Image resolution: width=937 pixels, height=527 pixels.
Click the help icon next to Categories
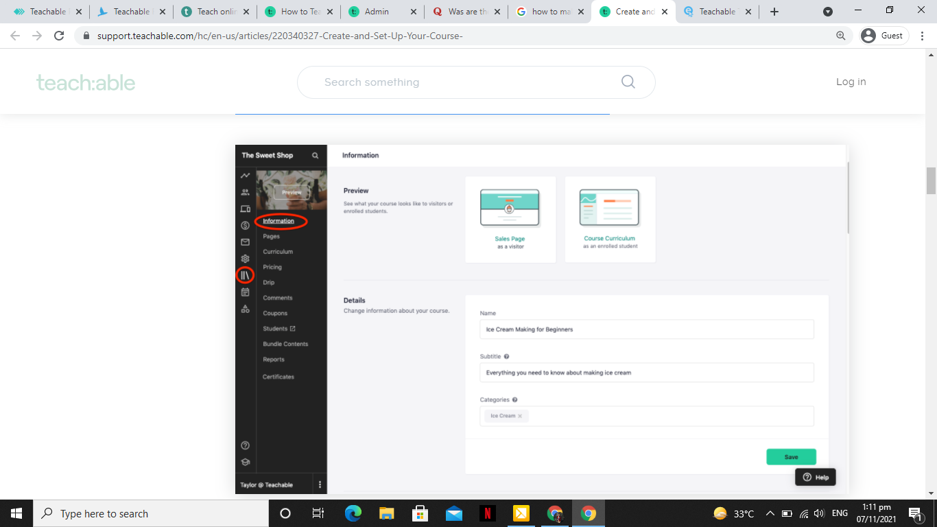tap(514, 399)
